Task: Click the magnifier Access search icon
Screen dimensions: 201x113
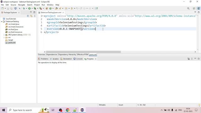Action: pos(188,8)
